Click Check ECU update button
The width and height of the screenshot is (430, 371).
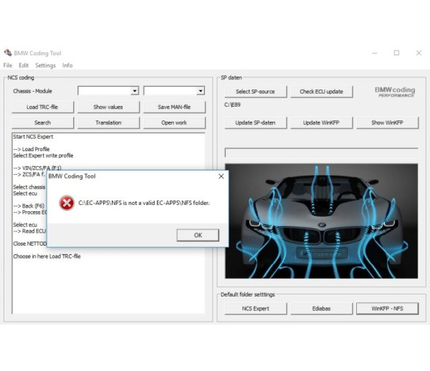(x=321, y=92)
